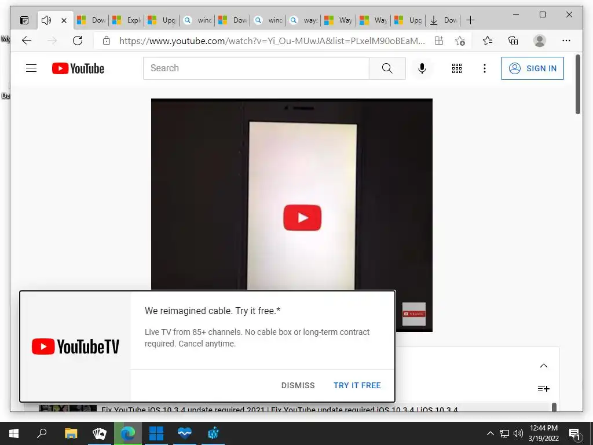The width and height of the screenshot is (593, 445).
Task: Mute the tab using the speaker icon
Action: (x=46, y=20)
